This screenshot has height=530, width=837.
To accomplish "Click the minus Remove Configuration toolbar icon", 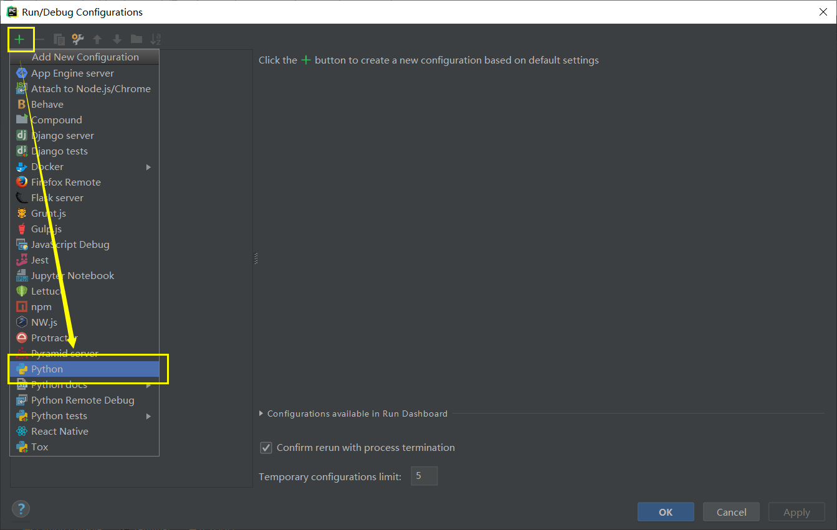I will 39,39.
